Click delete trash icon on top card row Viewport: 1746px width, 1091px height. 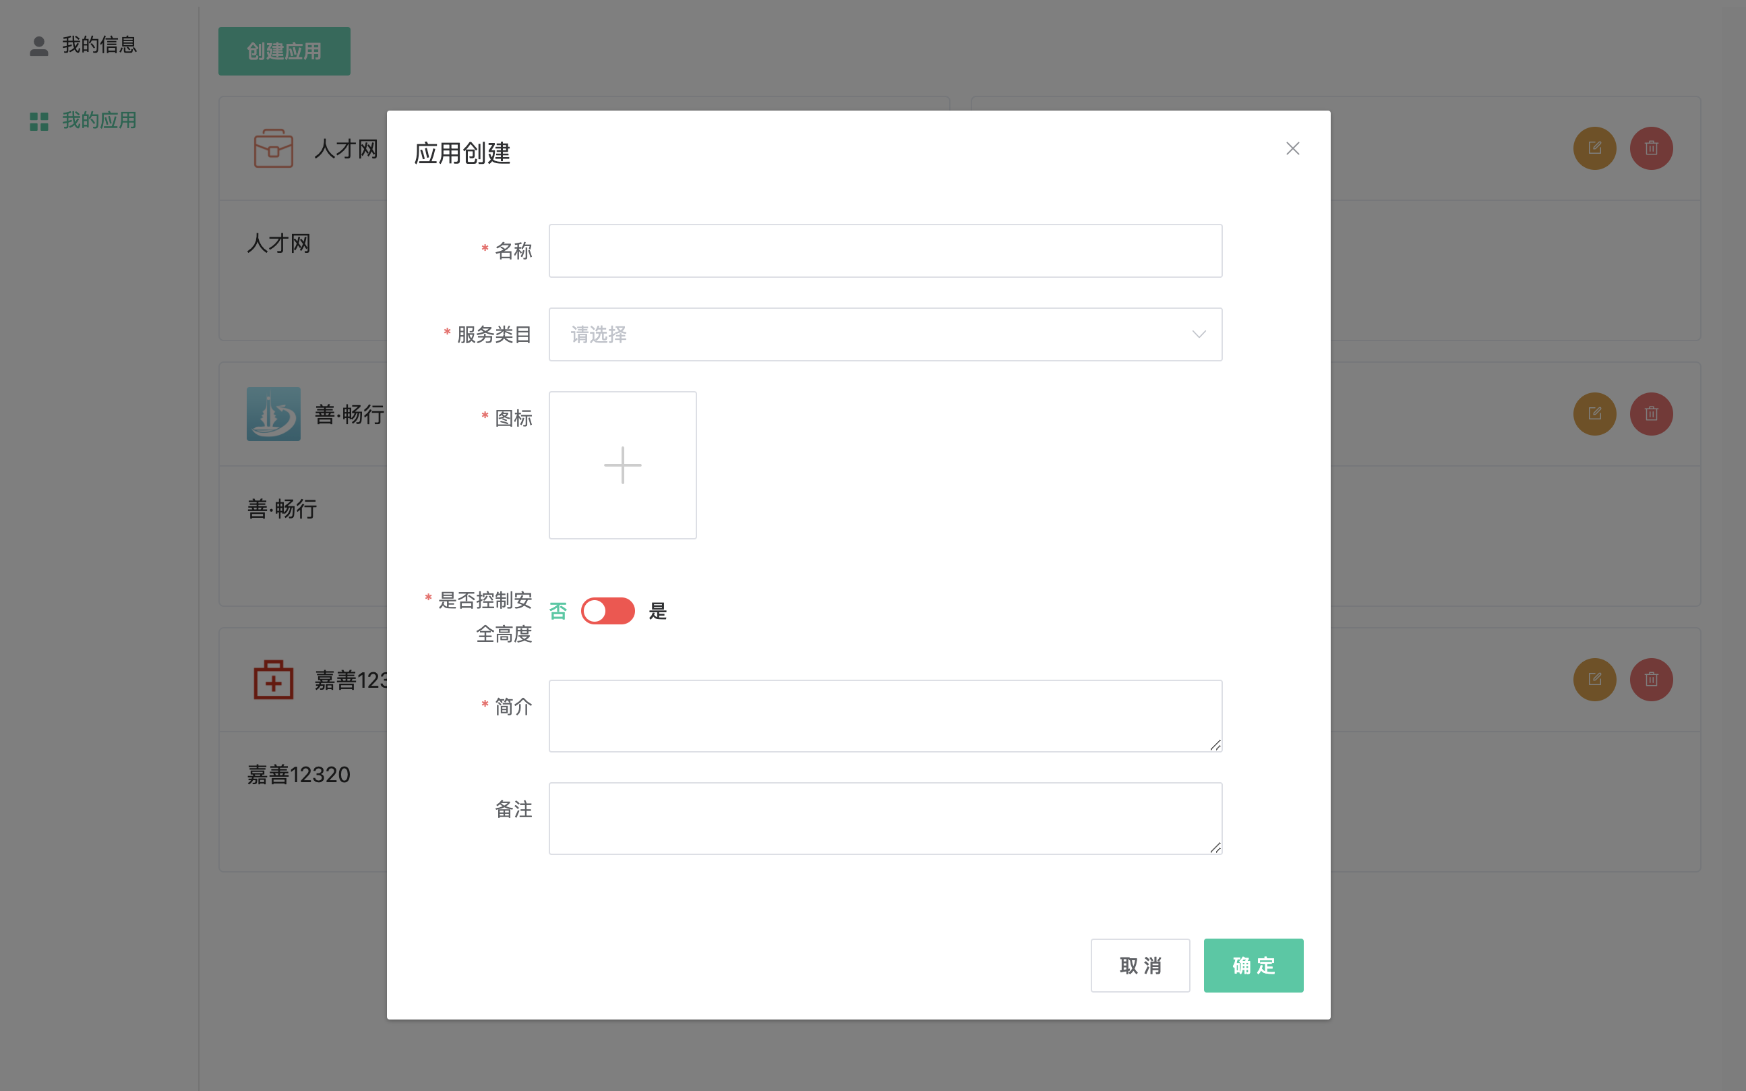1651,148
